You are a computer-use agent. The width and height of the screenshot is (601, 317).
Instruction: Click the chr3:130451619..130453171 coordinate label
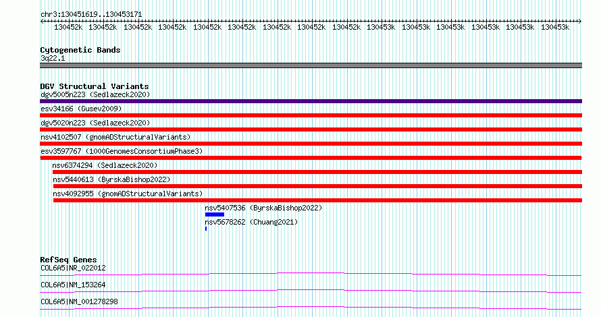[x=91, y=14]
